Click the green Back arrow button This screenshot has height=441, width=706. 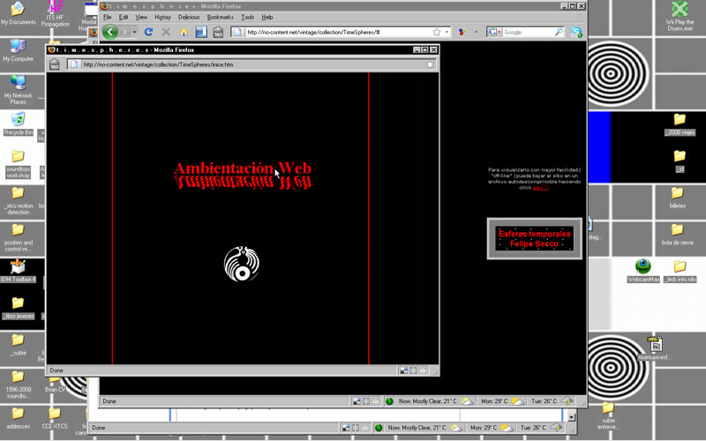[x=110, y=32]
